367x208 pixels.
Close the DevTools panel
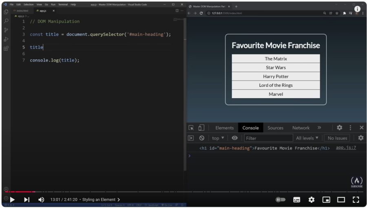[x=361, y=128]
